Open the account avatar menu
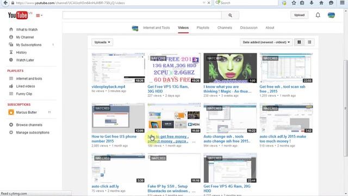The height and width of the screenshot is (196, 348). coord(331,15)
